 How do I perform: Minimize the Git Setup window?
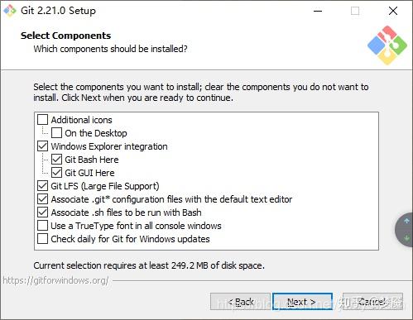click(x=318, y=11)
